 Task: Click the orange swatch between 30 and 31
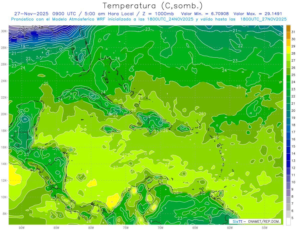(x=288, y=35)
